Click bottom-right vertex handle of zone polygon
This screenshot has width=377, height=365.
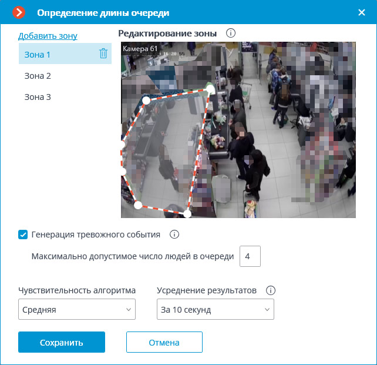tap(188, 213)
